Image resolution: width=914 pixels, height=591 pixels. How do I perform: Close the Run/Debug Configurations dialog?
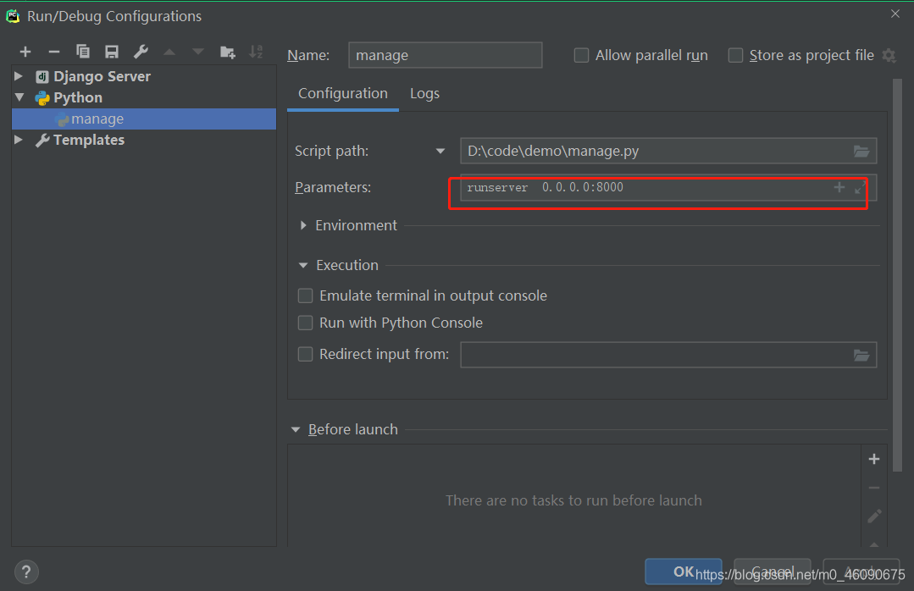tap(895, 14)
